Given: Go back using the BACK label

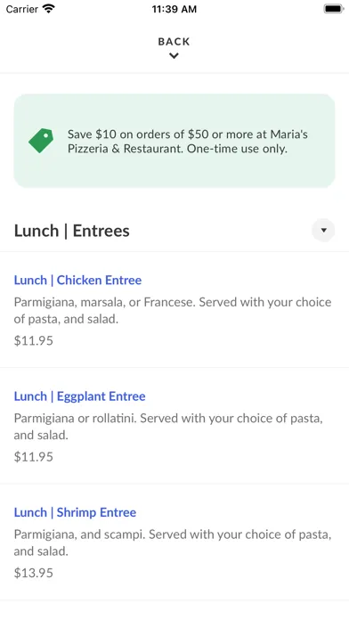Looking at the screenshot, I should pos(174,42).
